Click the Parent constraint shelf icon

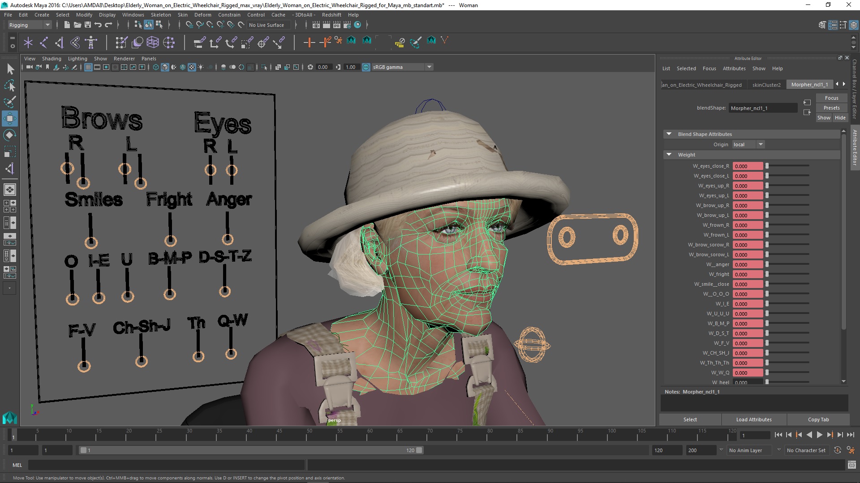199,42
